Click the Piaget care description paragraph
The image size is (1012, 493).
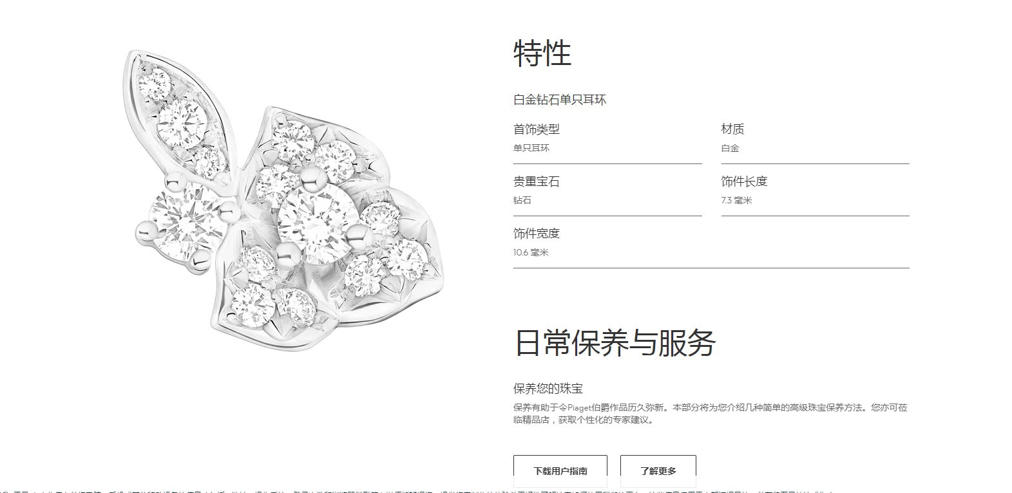[x=711, y=414]
